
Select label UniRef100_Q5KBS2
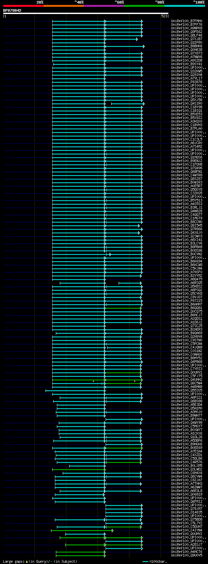187,287
